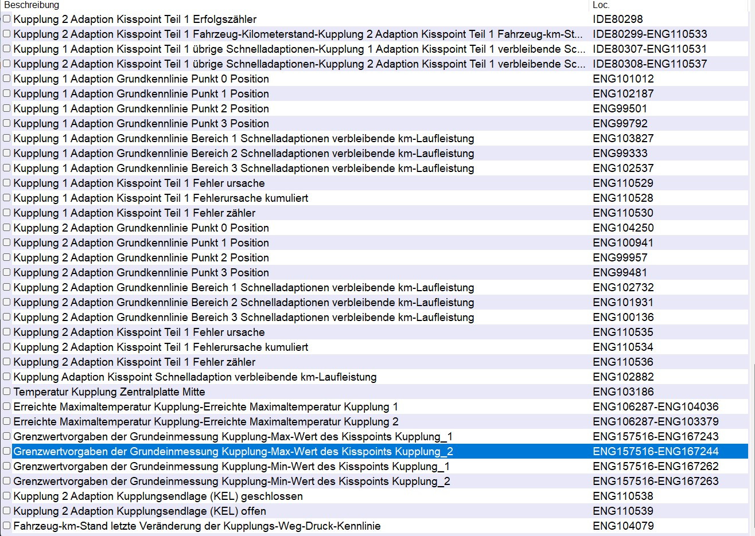Click location code ENG103186
The image size is (755, 536).
coord(623,392)
